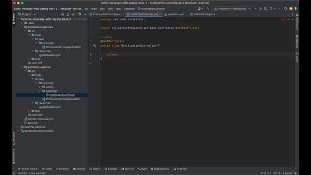Open the Profiler tool window
The image size is (311, 175).
(x=95, y=169)
